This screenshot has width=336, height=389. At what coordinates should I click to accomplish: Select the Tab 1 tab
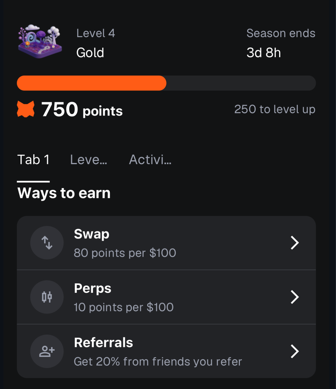point(33,160)
